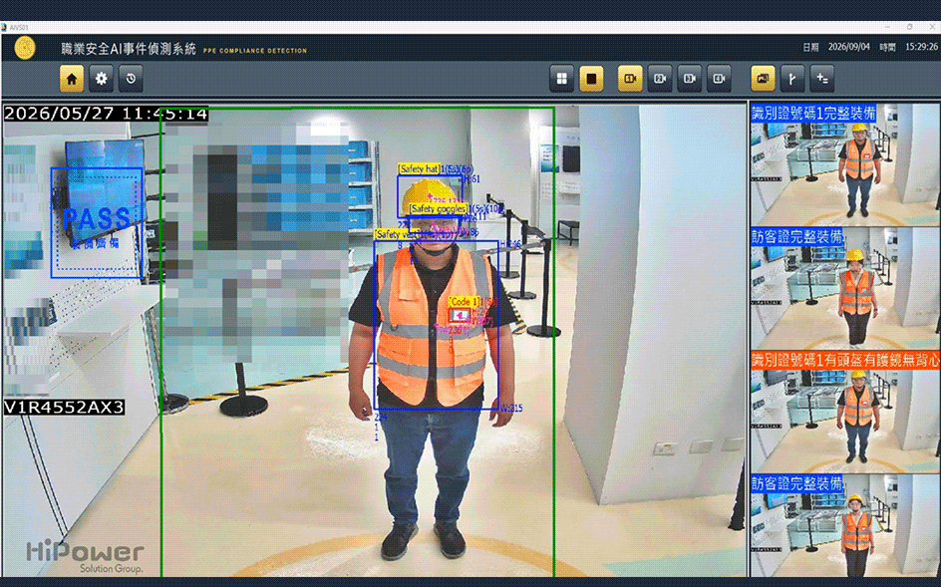Open the bottom 訪客證完整裝備 snapshot
Screen dimensions: 941x587
point(845,526)
